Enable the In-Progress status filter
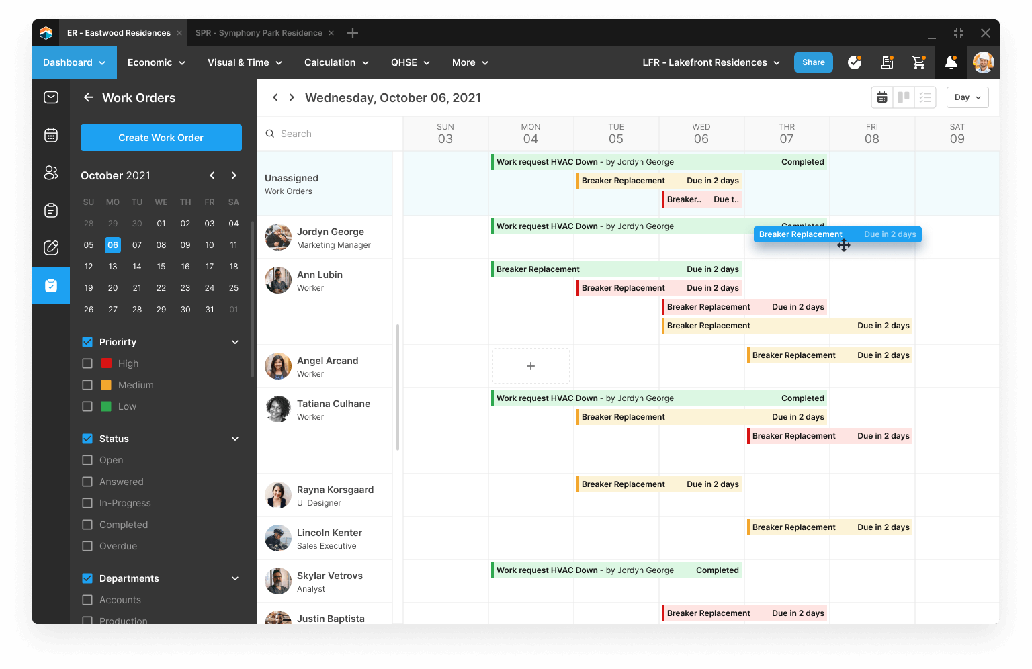 (87, 503)
